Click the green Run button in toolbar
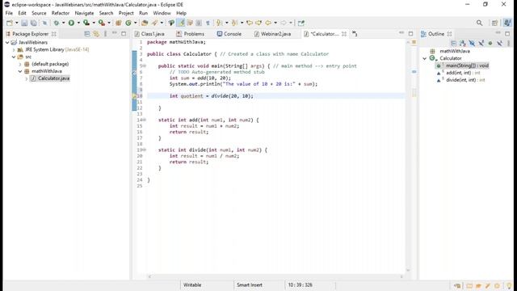Screen dimensions: 517x291 [71, 23]
